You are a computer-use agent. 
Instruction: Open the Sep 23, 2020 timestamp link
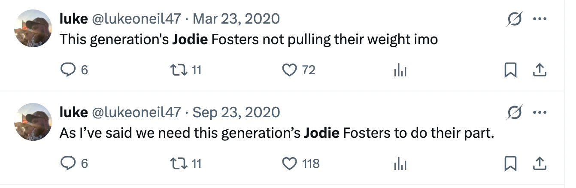click(236, 112)
